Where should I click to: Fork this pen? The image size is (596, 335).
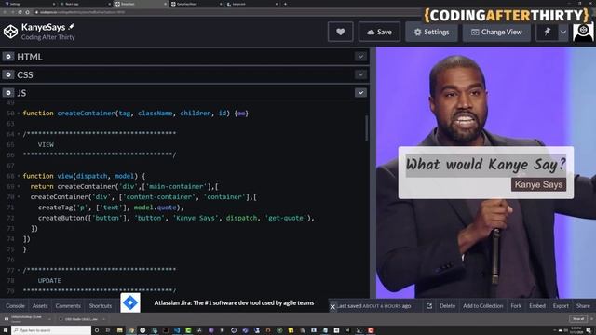pyautogui.click(x=516, y=306)
